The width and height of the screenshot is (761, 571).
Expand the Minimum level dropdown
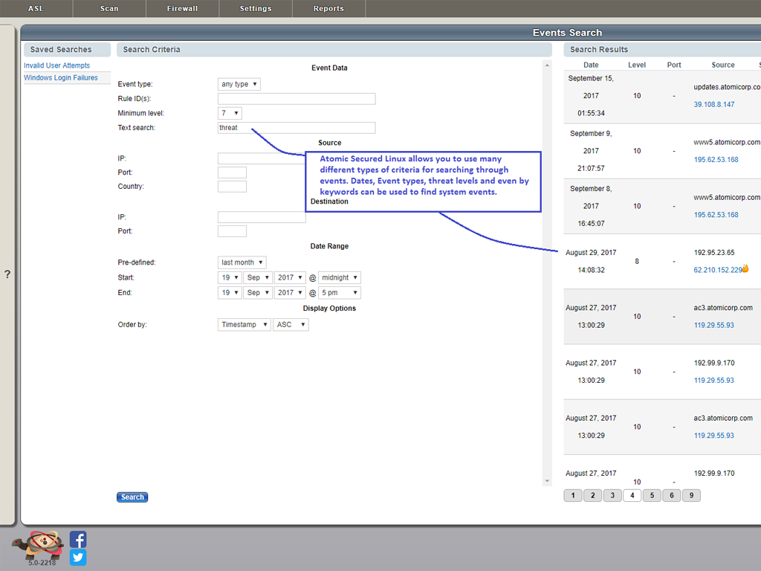(230, 113)
